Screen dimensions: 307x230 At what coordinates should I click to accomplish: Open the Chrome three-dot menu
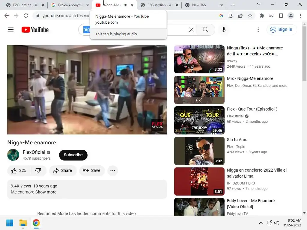pyautogui.click(x=300, y=16)
